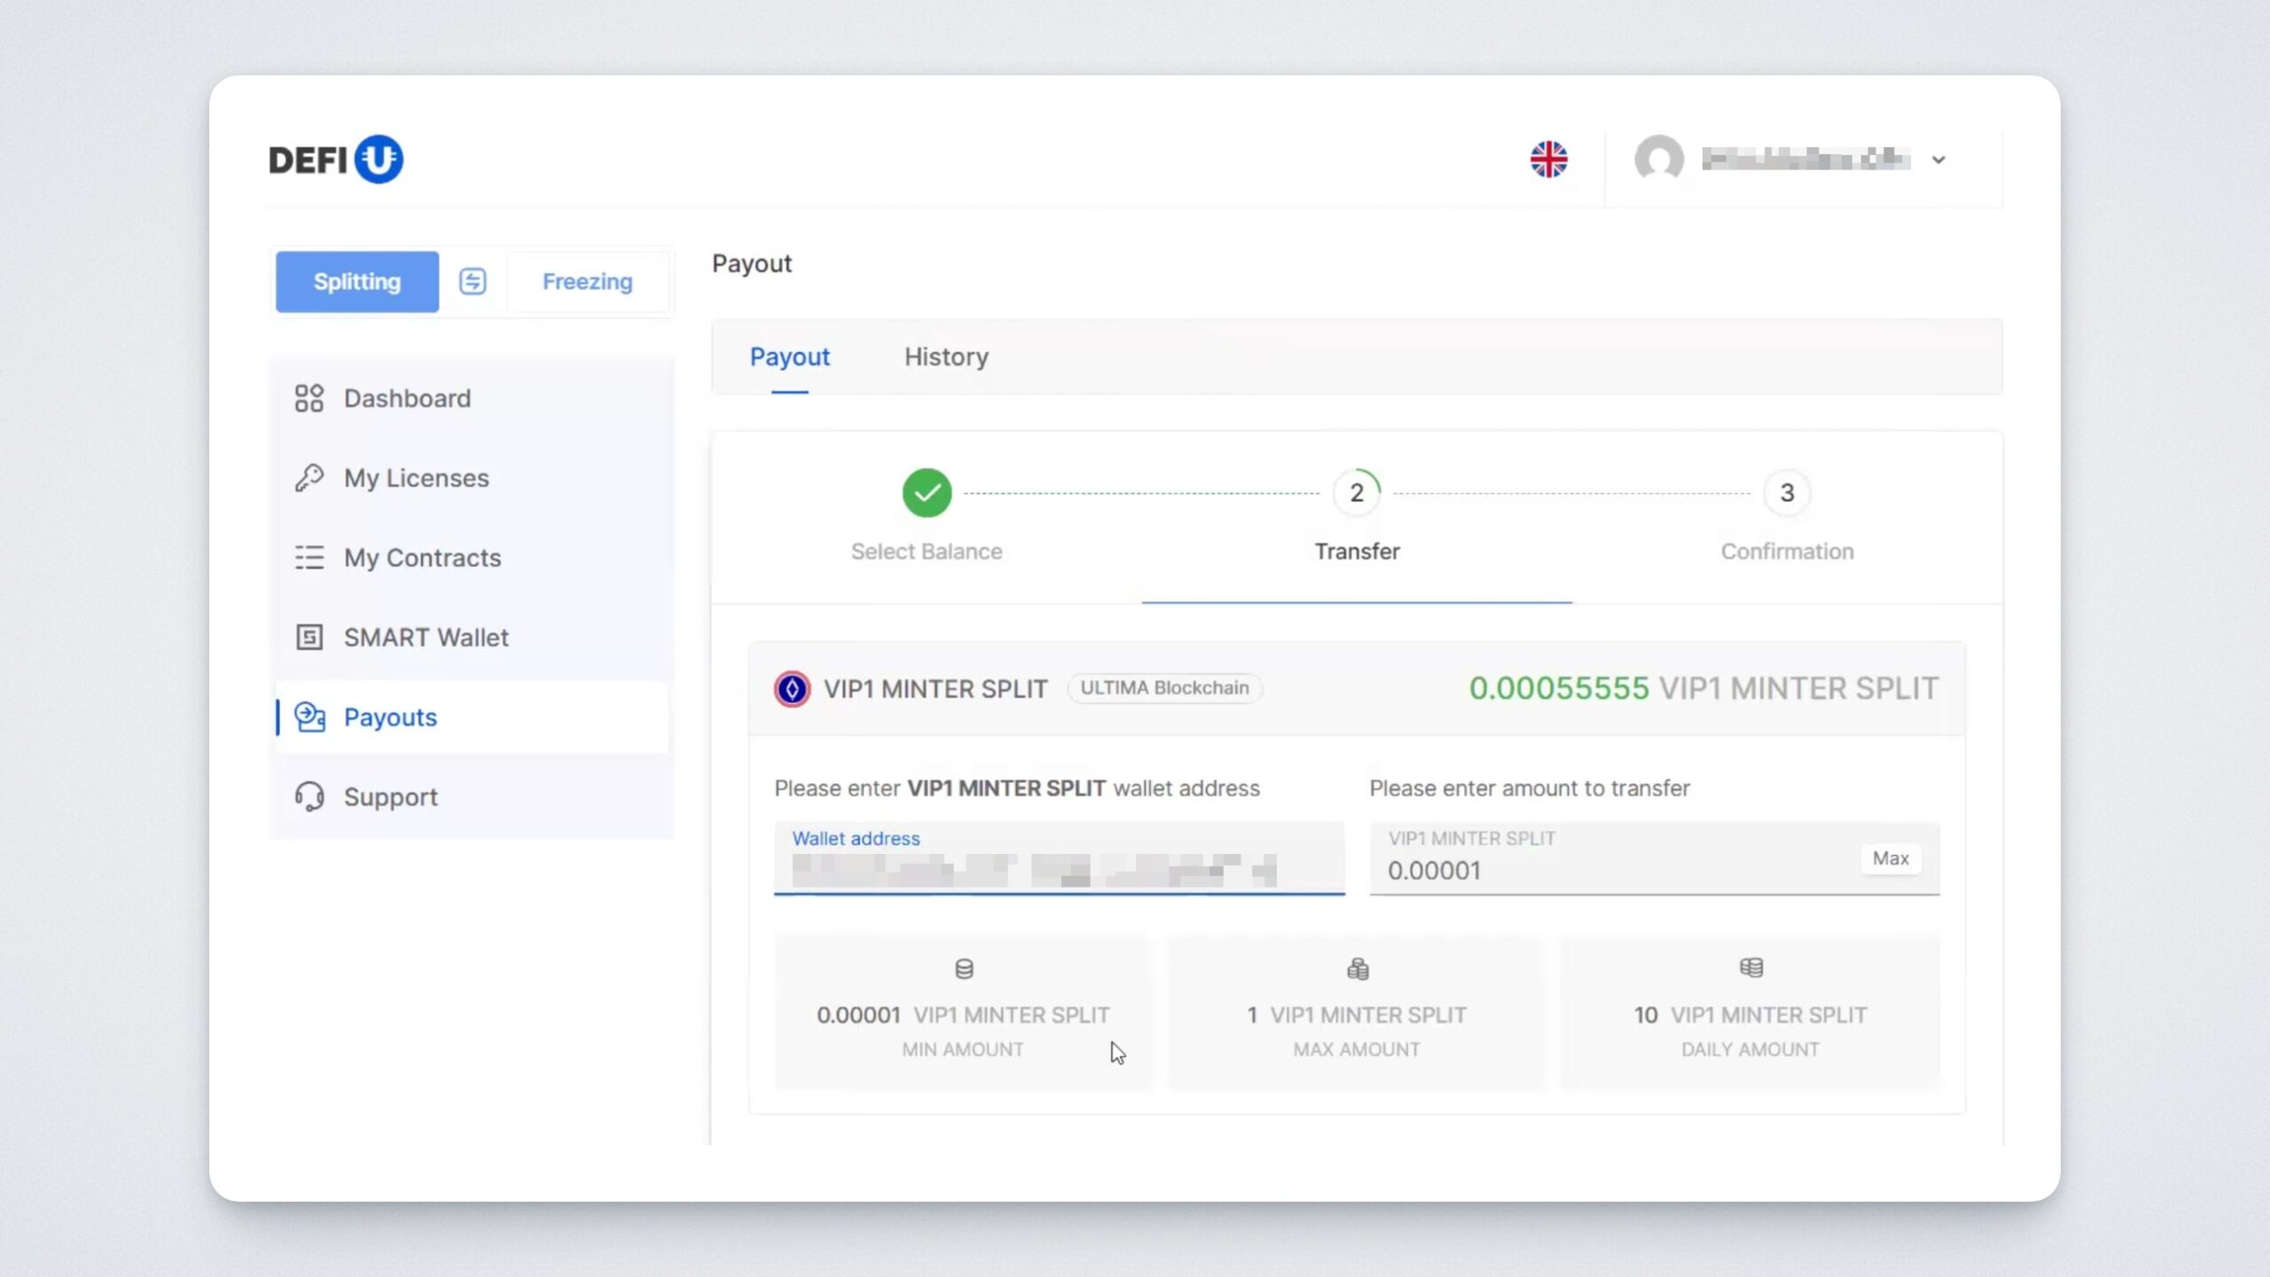The width and height of the screenshot is (2270, 1277).
Task: Click the My Licenses key icon
Action: click(x=309, y=478)
